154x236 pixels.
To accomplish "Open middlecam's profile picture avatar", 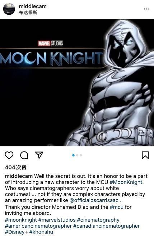I will coord(9,9).
